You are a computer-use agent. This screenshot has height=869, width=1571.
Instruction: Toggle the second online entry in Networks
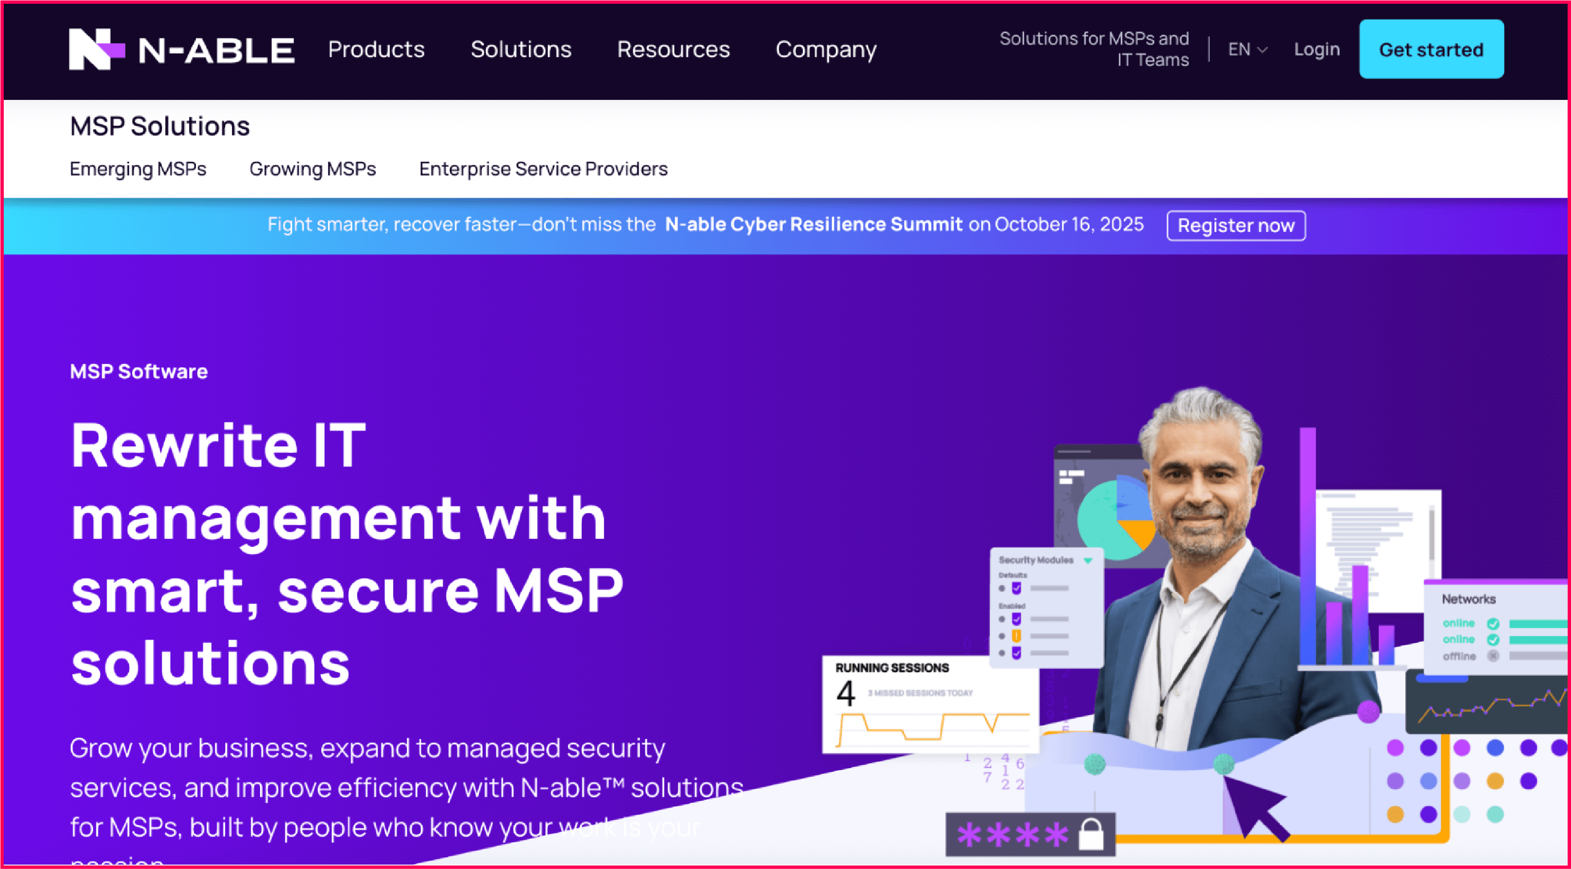(x=1494, y=640)
